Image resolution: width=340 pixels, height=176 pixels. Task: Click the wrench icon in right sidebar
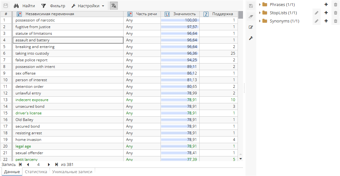(x=251, y=38)
